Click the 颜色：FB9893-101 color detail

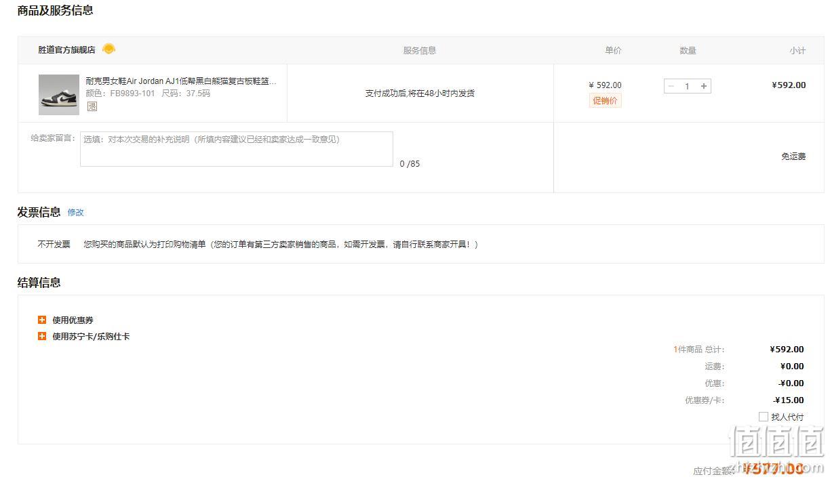coord(120,93)
